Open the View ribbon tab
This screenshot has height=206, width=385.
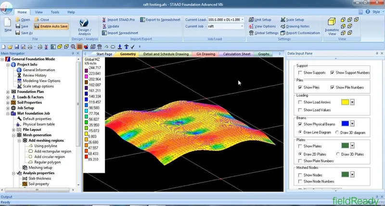coord(38,12)
